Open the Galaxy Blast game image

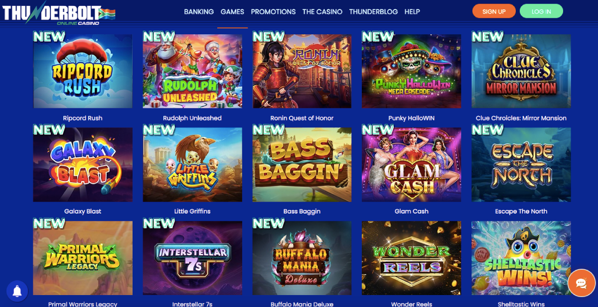(83, 165)
